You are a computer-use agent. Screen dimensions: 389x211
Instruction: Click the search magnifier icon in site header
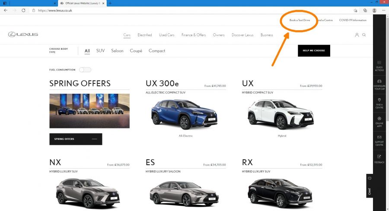[x=364, y=35]
